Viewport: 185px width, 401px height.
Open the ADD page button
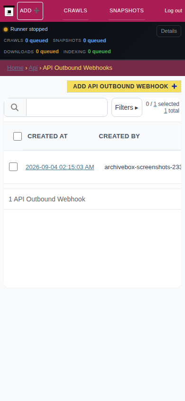point(30,11)
